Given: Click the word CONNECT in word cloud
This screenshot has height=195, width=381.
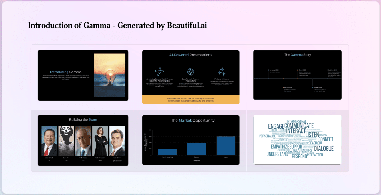Looking at the screenshot, I should [x=326, y=139].
